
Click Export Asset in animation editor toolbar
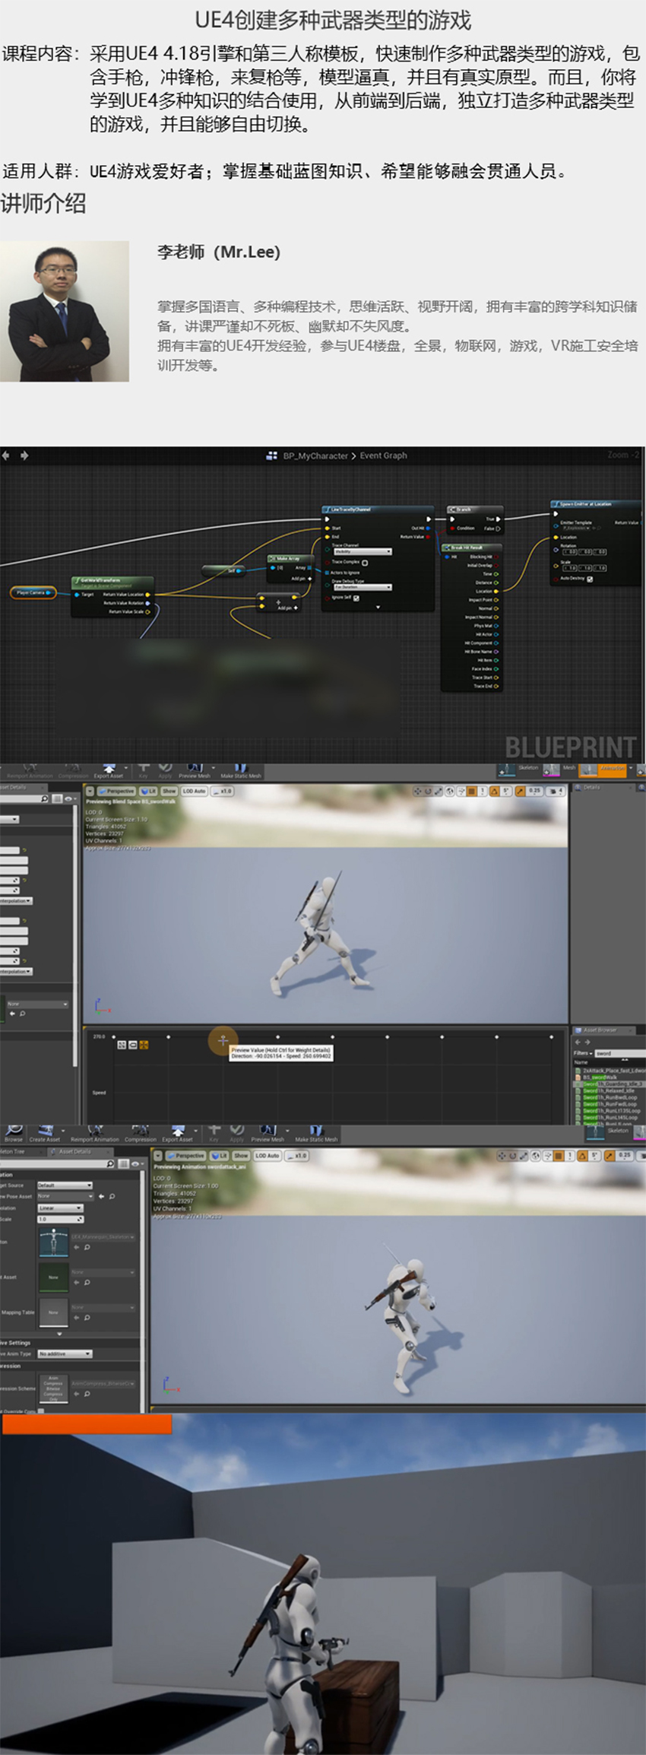pyautogui.click(x=177, y=1134)
